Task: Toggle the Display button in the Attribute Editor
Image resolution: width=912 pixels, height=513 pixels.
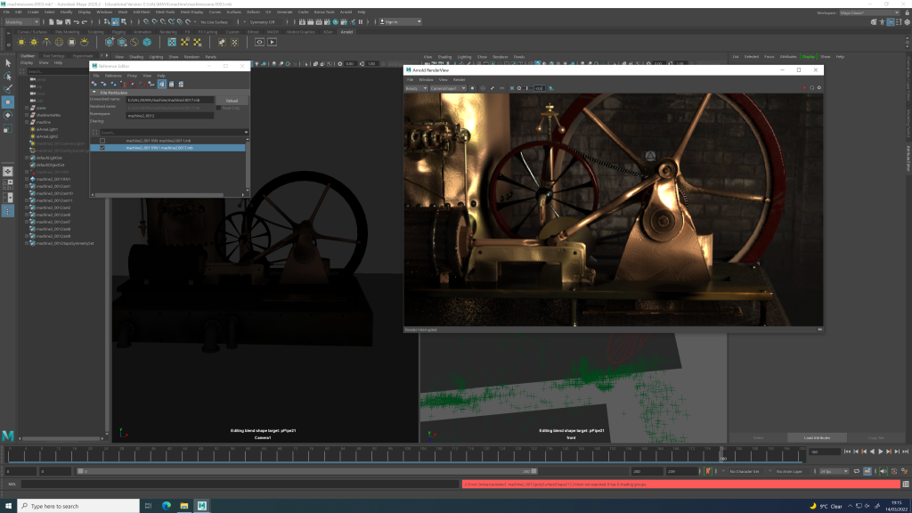Action: coord(809,57)
